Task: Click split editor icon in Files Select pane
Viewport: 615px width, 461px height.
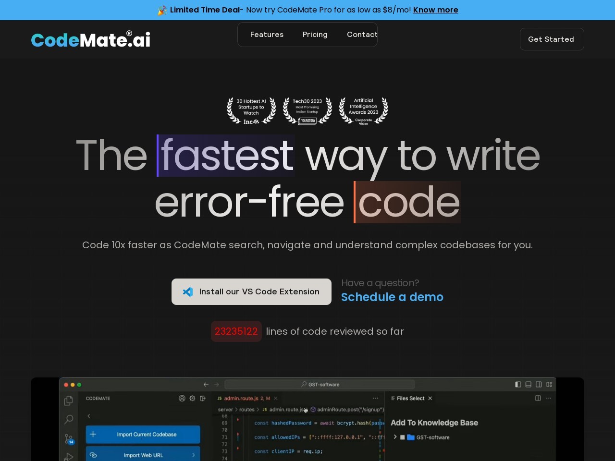Action: 538,398
